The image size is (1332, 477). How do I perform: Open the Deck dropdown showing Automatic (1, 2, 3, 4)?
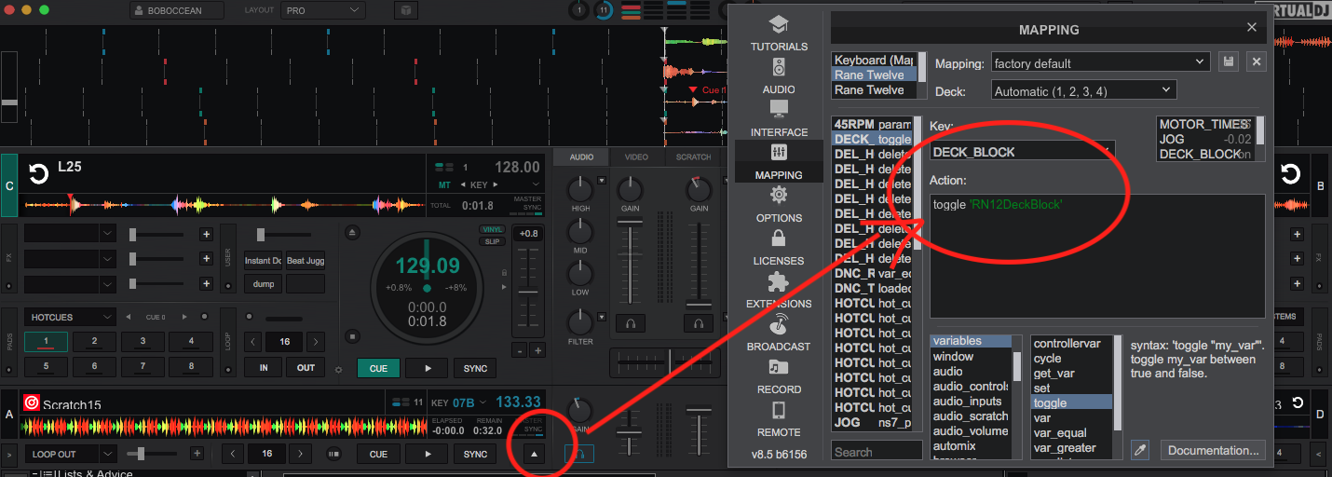tap(1083, 90)
